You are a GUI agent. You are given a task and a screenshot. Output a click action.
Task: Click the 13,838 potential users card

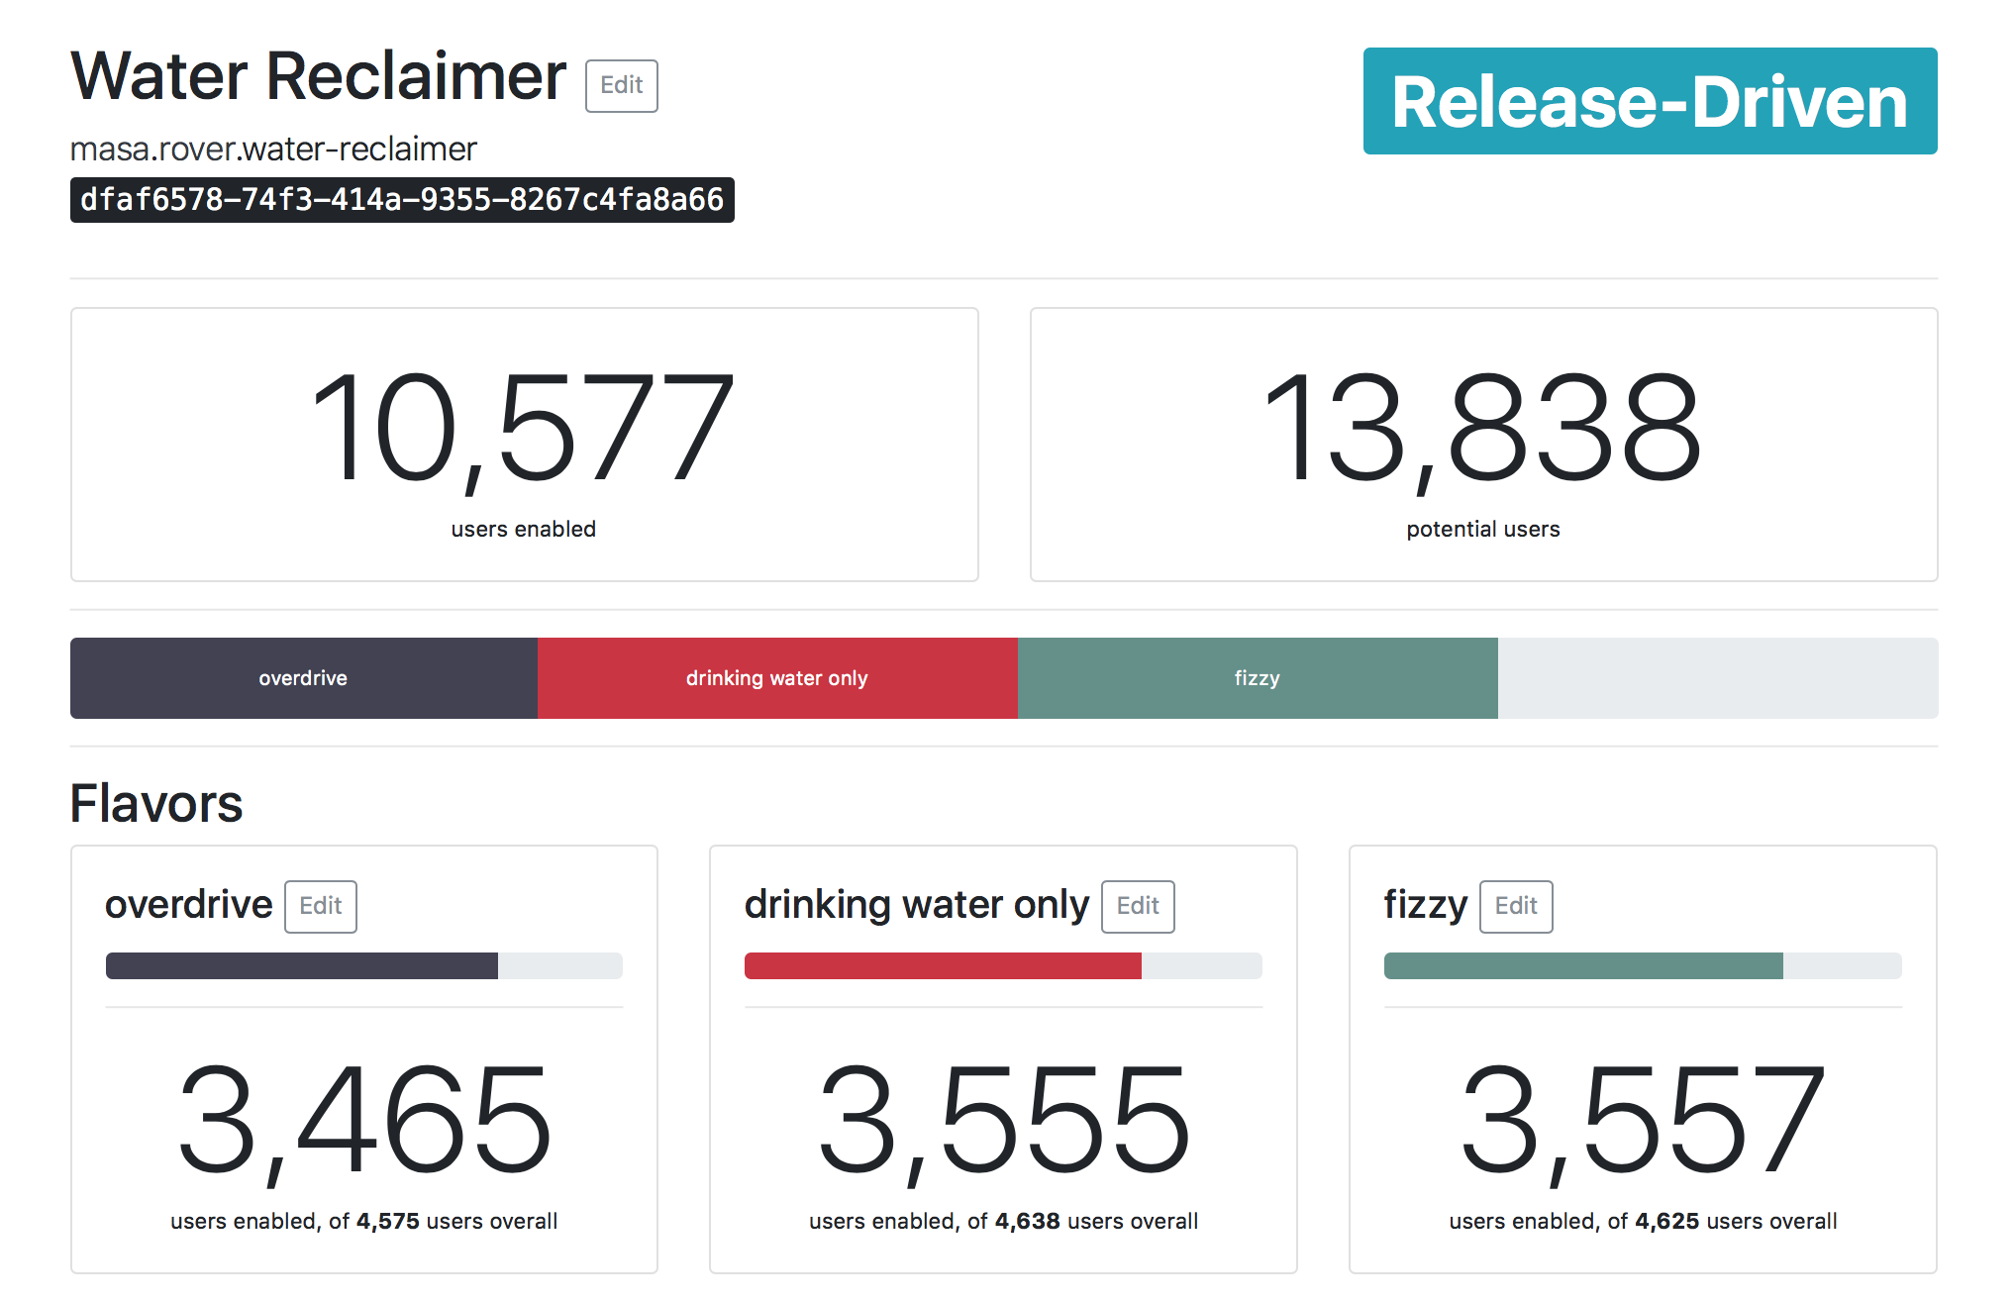click(x=1483, y=445)
